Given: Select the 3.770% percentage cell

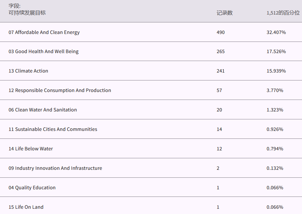Looking at the screenshot, I should (x=275, y=90).
